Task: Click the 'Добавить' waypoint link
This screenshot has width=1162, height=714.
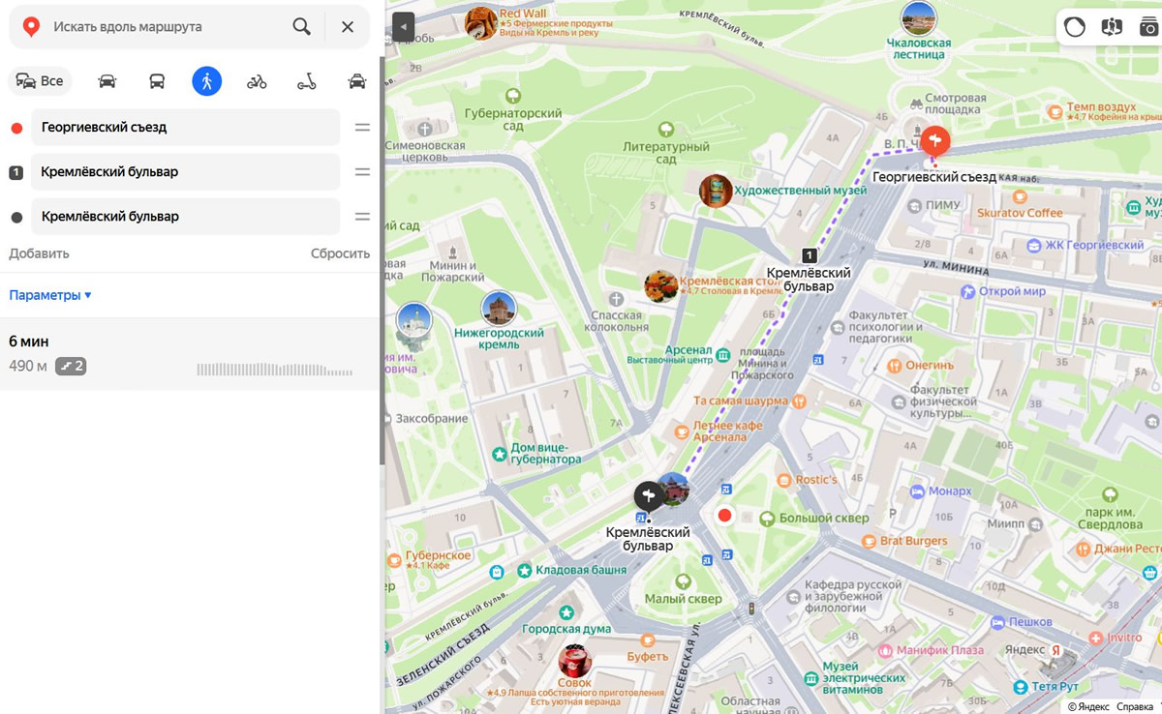Action: click(39, 253)
